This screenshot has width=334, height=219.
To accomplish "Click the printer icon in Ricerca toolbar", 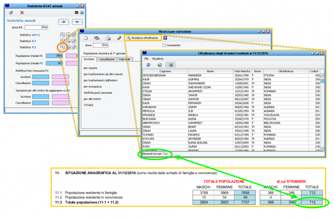I will pos(108,37).
